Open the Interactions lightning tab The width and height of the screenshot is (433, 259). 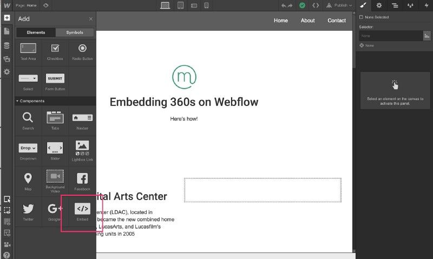[426, 5]
